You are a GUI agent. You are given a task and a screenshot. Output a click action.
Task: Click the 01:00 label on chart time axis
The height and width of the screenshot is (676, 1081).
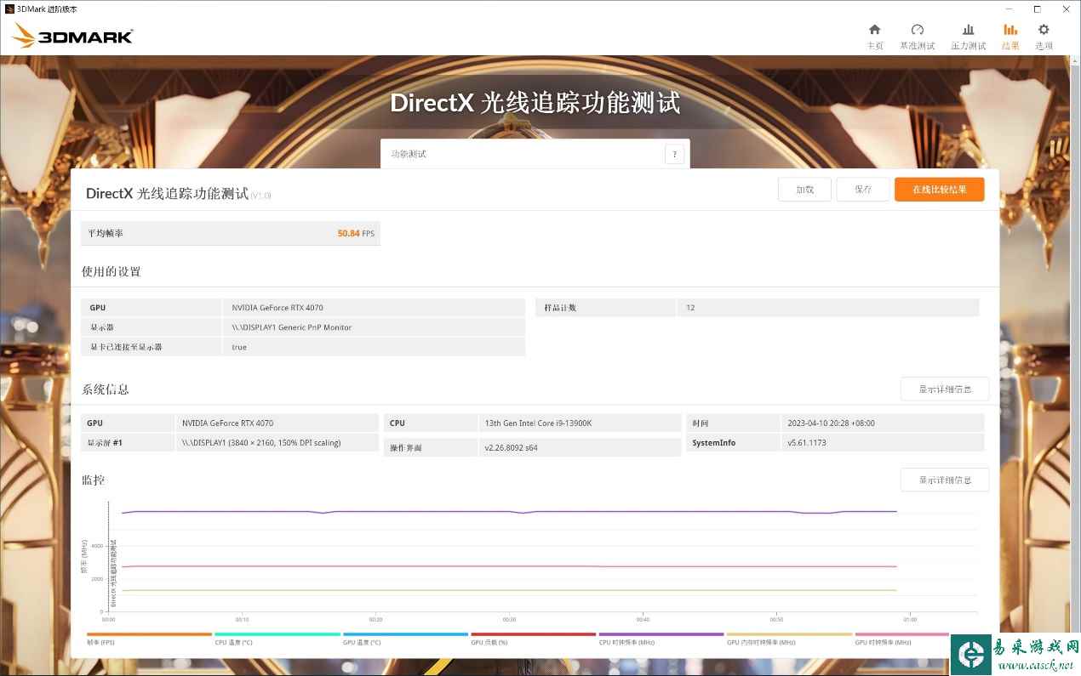tap(910, 620)
